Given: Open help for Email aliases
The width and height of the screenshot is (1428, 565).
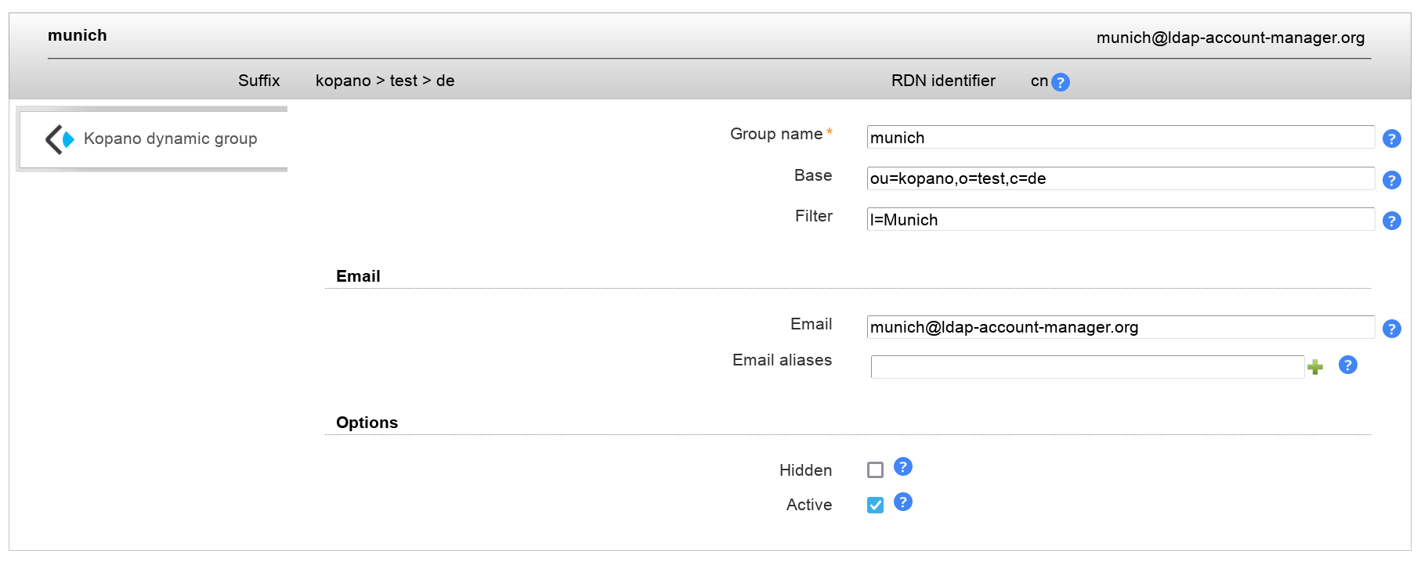Looking at the screenshot, I should tap(1347, 365).
